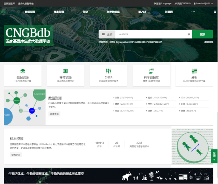Image resolution: width=218 pixels, height=184 pixels.
Task: Open 科学数据库 navigation menu item
Action: [x=113, y=12]
